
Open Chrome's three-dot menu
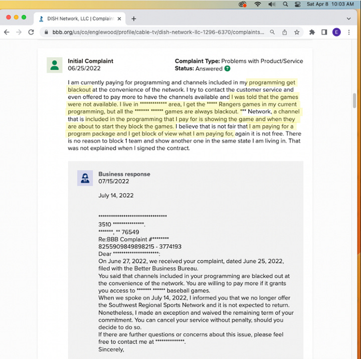point(349,32)
